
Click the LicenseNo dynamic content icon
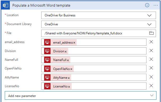point(47,86)
